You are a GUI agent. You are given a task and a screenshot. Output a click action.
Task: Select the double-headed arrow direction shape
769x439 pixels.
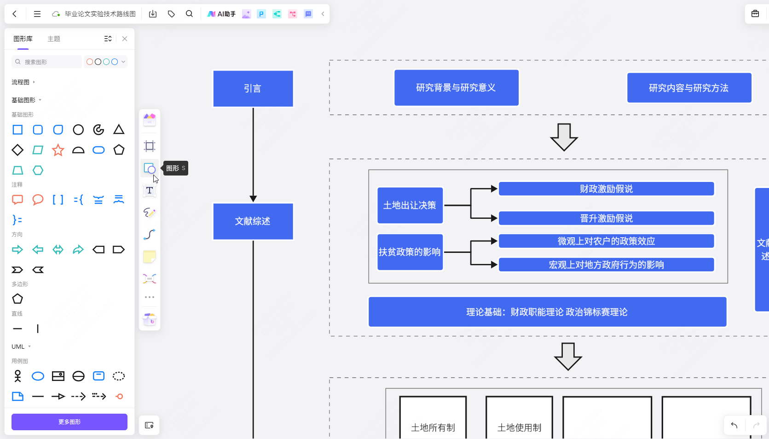pos(58,250)
